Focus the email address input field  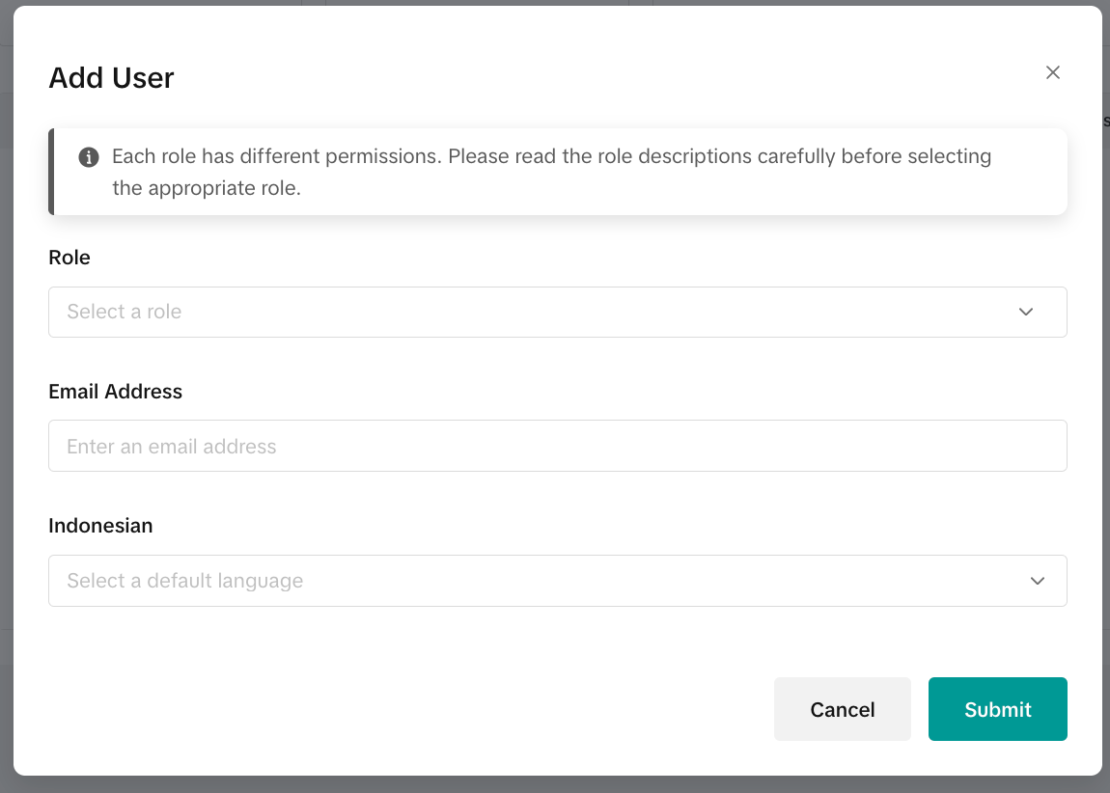[557, 446]
